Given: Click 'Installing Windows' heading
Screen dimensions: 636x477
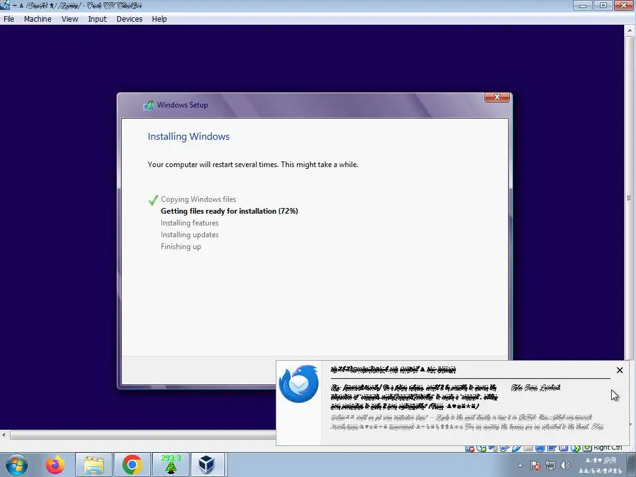Looking at the screenshot, I should point(189,136).
